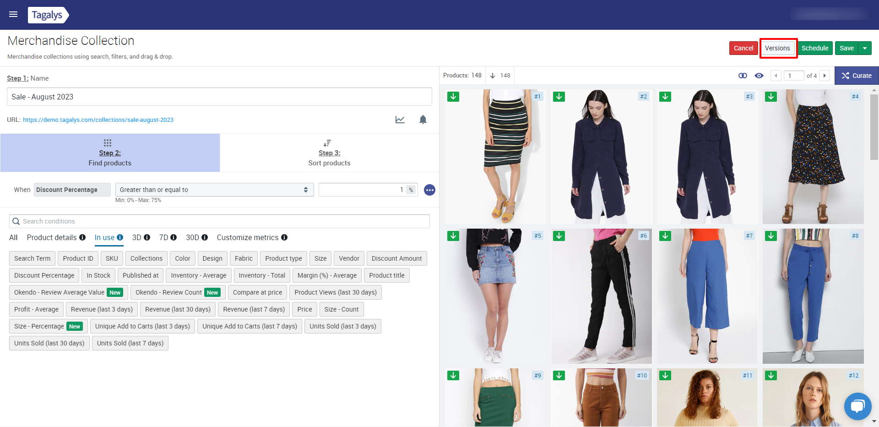The image size is (879, 427).
Task: Click the Save button
Action: (846, 48)
